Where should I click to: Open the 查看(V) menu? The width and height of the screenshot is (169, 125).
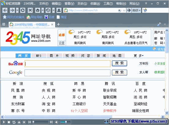coord(69,4)
